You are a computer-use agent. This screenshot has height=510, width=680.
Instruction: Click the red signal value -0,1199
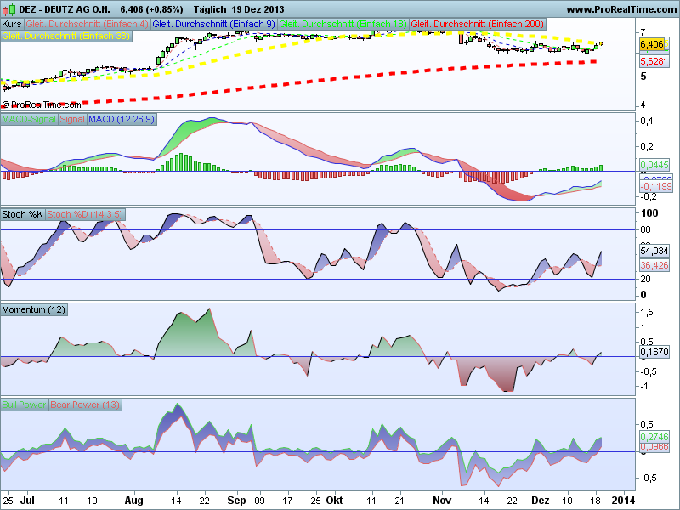tap(656, 186)
